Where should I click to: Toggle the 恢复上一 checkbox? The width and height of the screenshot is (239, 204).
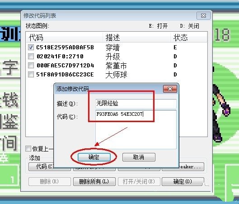click(28, 149)
